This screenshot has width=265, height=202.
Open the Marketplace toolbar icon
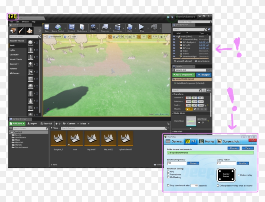pos(82,28)
